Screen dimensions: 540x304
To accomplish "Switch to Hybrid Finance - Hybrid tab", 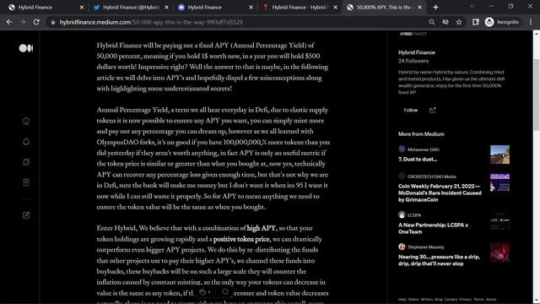I will (300, 8).
